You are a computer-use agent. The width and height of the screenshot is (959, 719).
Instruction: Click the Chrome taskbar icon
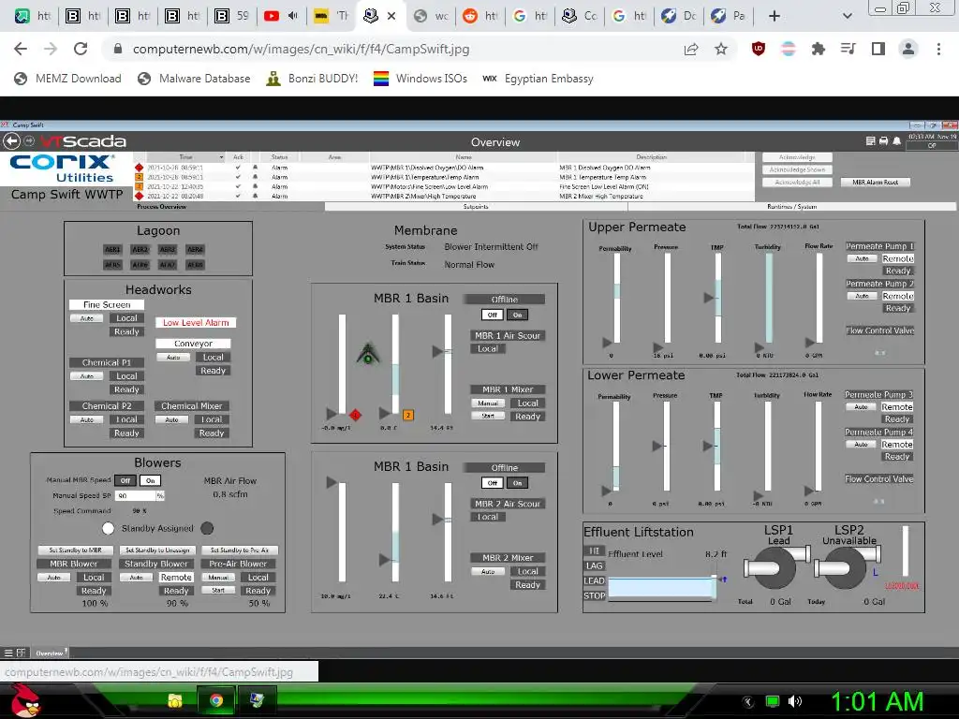coord(216,700)
